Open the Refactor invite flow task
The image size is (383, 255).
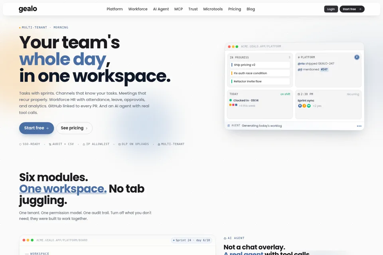pos(260,82)
